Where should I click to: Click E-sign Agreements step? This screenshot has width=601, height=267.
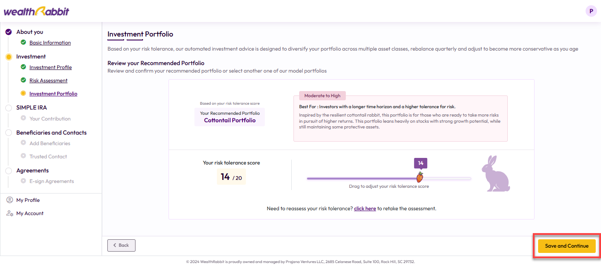[51, 181]
